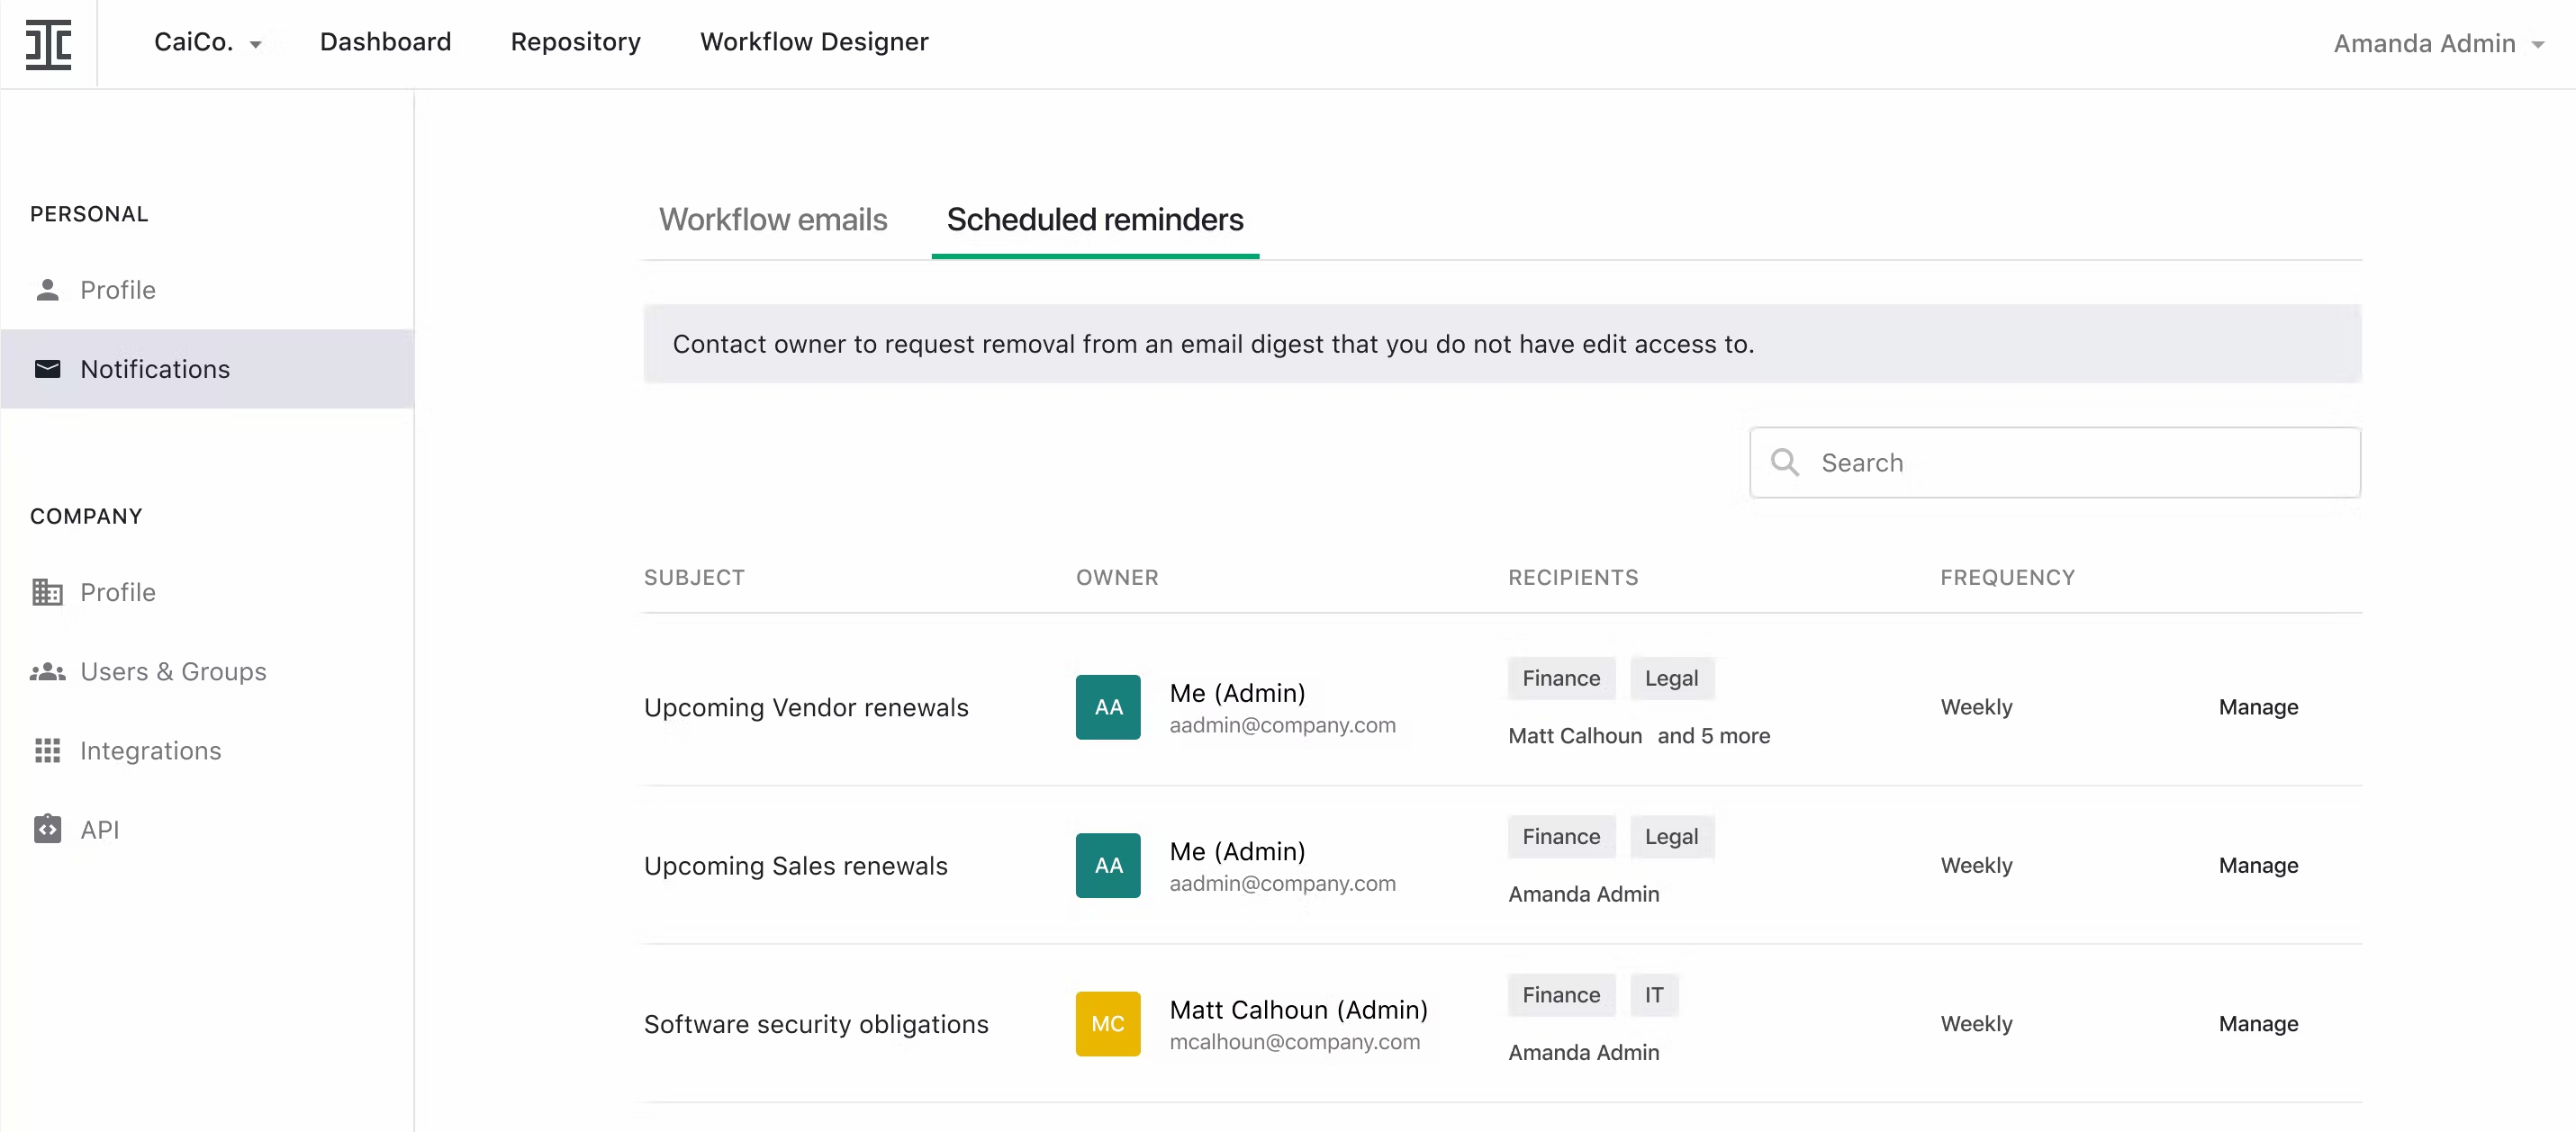Select Notifications in the sidebar

click(x=207, y=369)
